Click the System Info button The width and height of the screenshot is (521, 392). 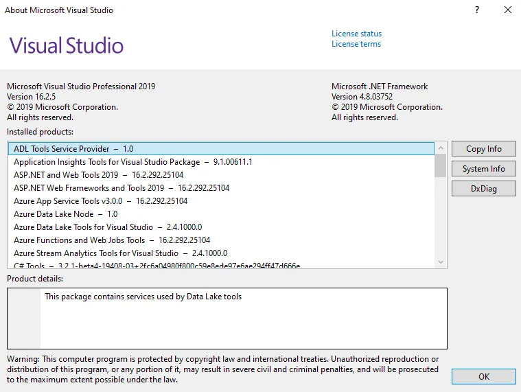483,169
